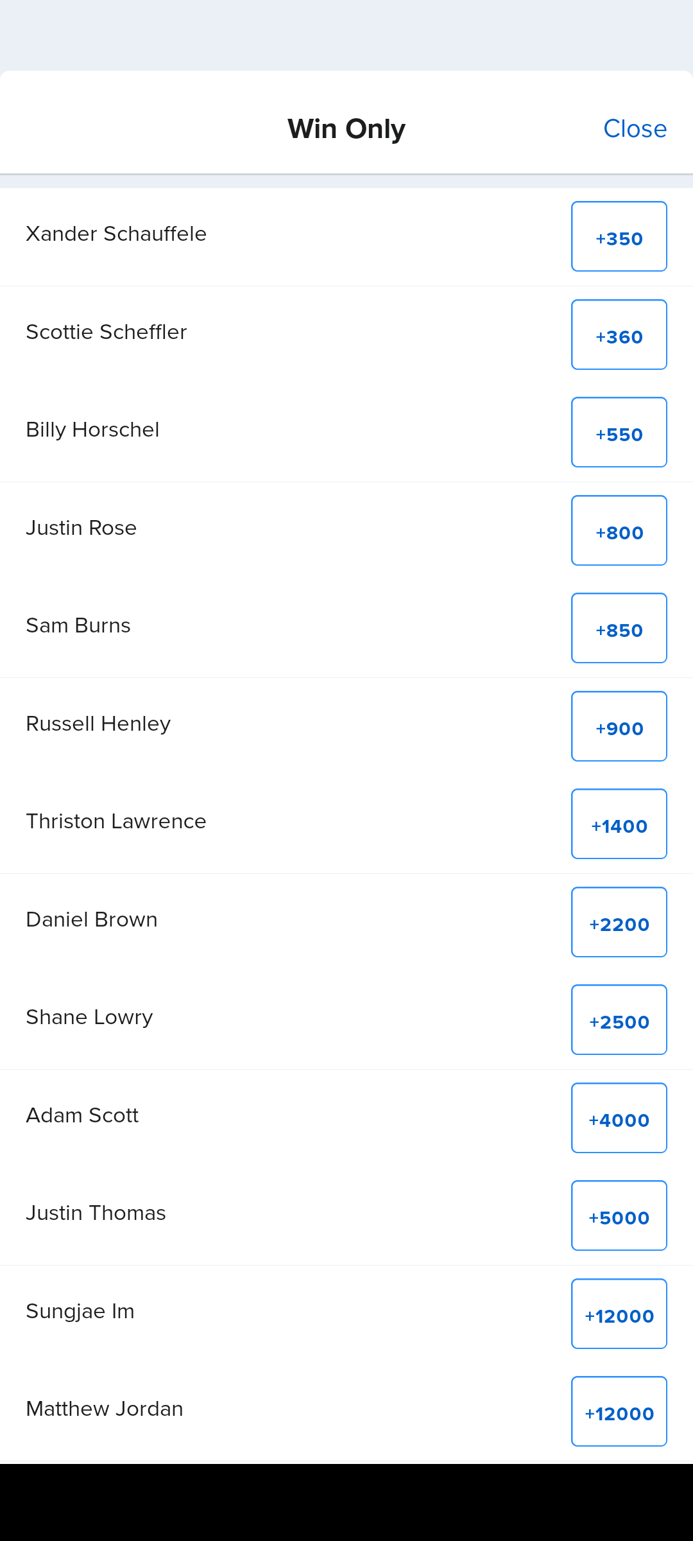The image size is (693, 1541).
Task: Tap Billy Horschel +550 odds button
Action: [619, 433]
